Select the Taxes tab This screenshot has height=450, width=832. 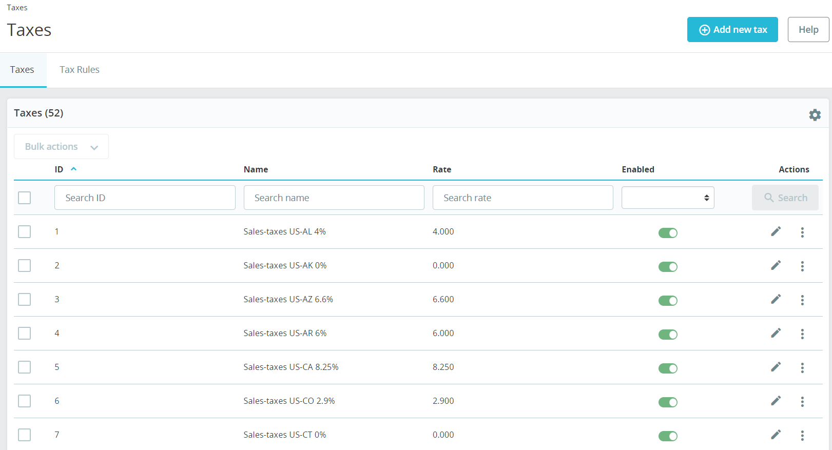pyautogui.click(x=22, y=70)
